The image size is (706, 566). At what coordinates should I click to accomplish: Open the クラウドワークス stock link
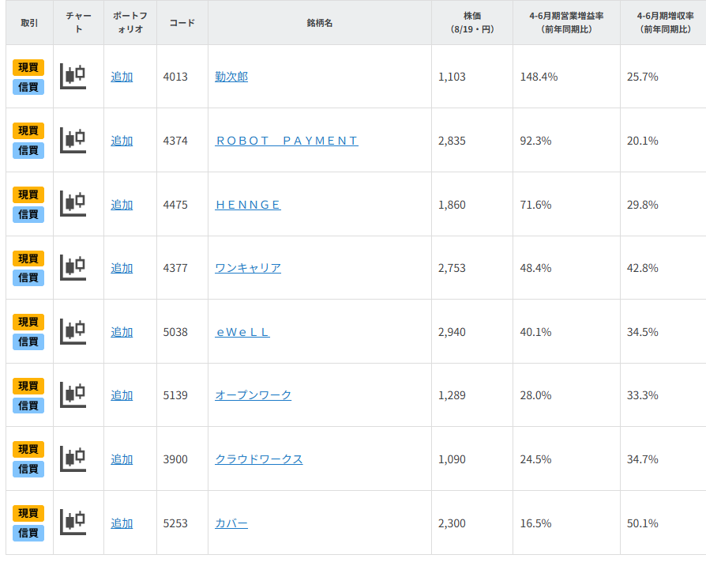(259, 459)
